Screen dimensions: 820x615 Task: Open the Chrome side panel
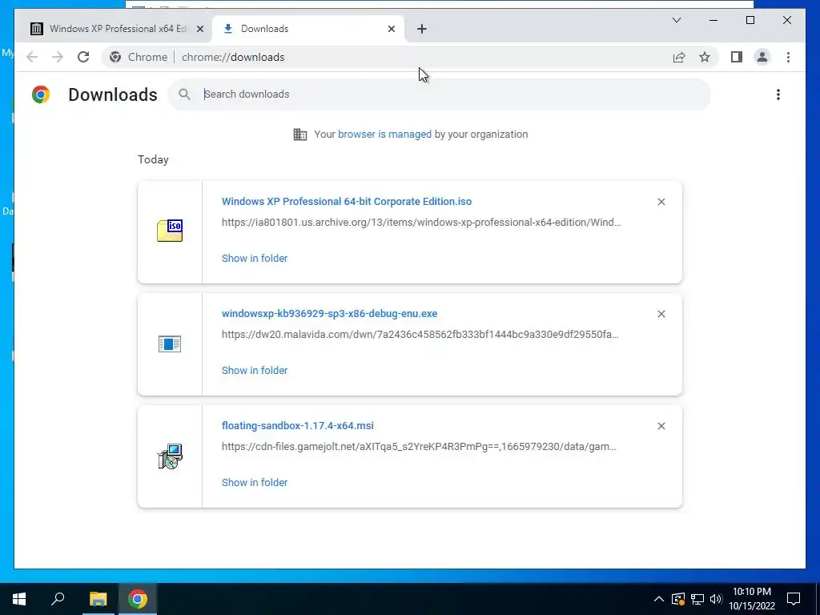point(737,57)
